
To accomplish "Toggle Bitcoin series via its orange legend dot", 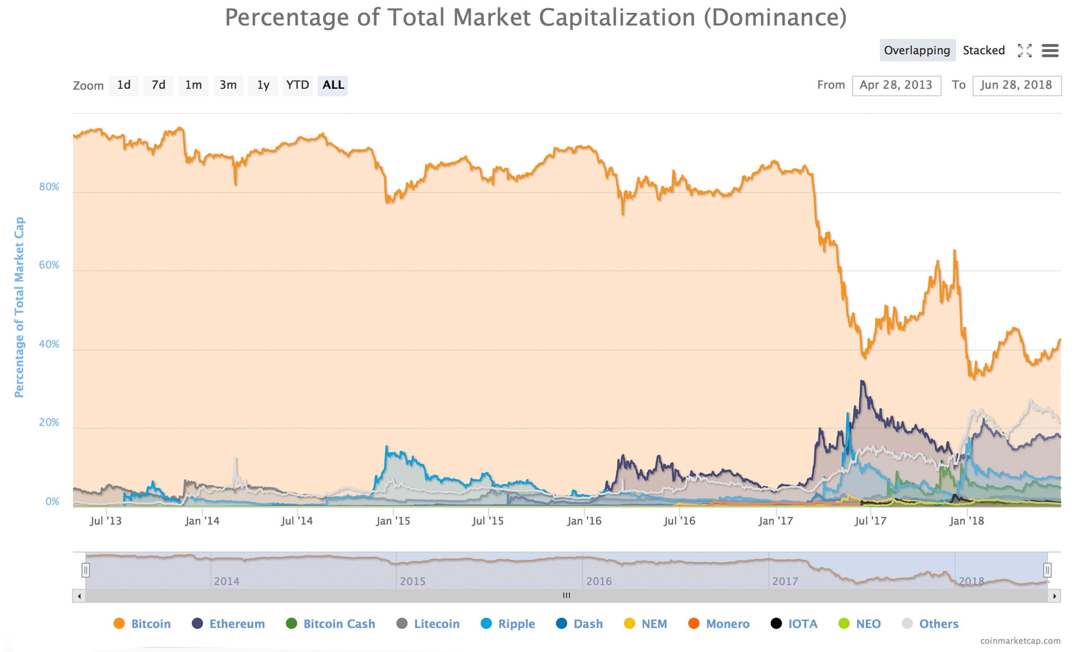I will click(119, 623).
